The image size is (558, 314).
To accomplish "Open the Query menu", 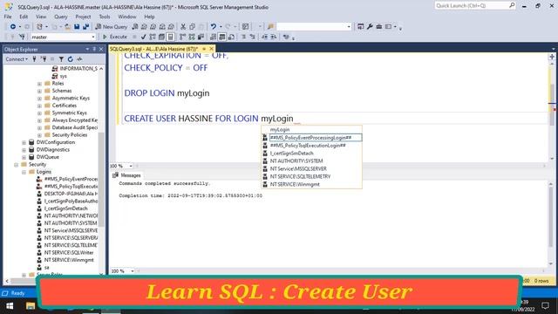I will 61,17.
